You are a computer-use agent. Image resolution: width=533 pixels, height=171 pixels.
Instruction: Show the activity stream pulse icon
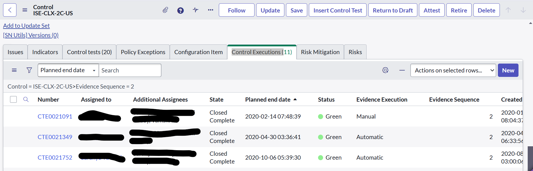195,10
